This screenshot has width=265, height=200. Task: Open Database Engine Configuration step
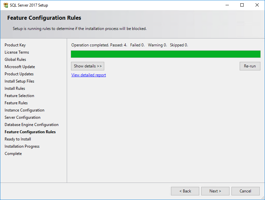[32, 125]
